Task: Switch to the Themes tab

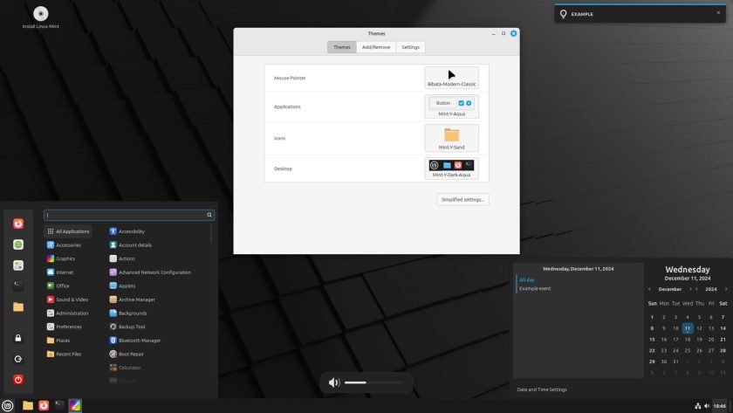Action: (x=342, y=47)
